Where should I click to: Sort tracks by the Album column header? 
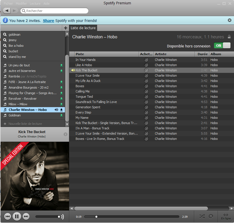[222, 54]
